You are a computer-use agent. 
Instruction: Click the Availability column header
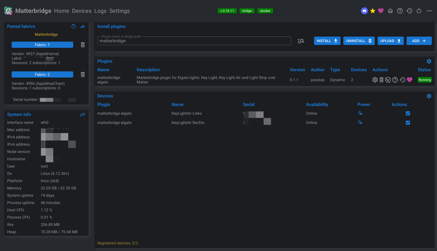(317, 105)
